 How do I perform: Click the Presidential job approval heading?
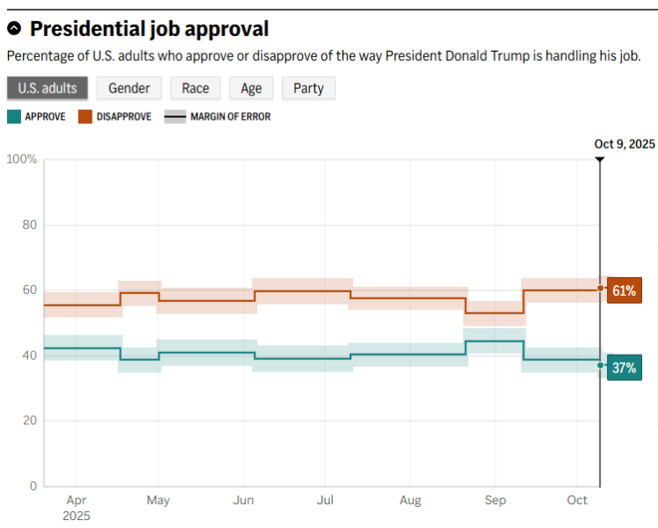(149, 29)
